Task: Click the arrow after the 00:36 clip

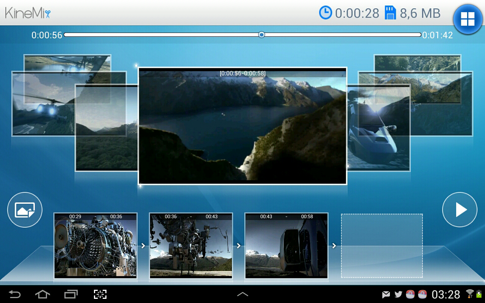Action: tap(239, 246)
